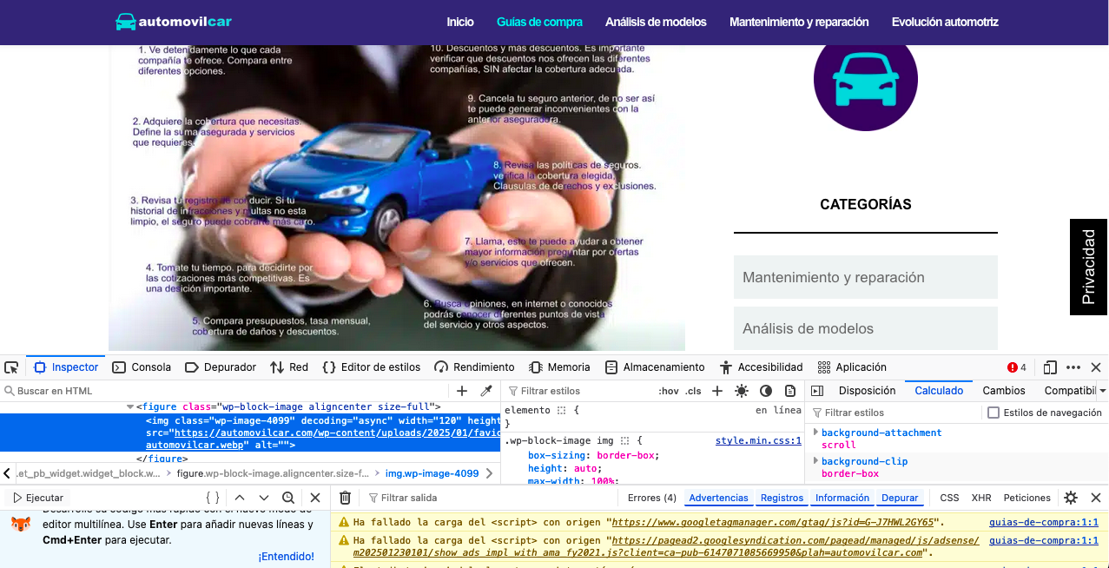Toggle the Información filter
Viewport: 1109px width, 568px height.
coord(842,498)
